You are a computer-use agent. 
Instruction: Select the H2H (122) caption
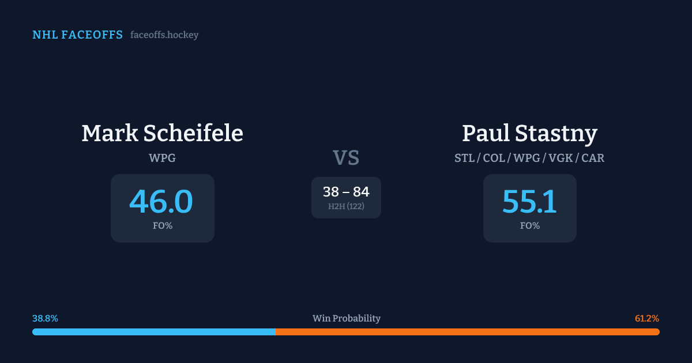[x=346, y=206]
